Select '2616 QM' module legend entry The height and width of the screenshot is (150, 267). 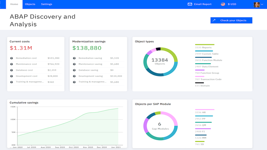coord(201,125)
